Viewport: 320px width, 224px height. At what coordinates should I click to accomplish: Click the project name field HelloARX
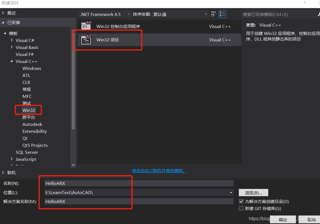click(139, 183)
